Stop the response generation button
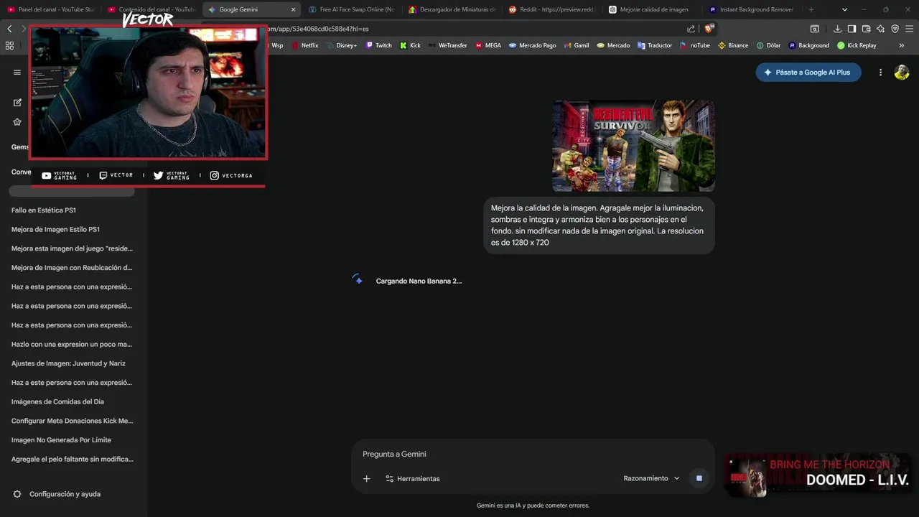 point(699,478)
